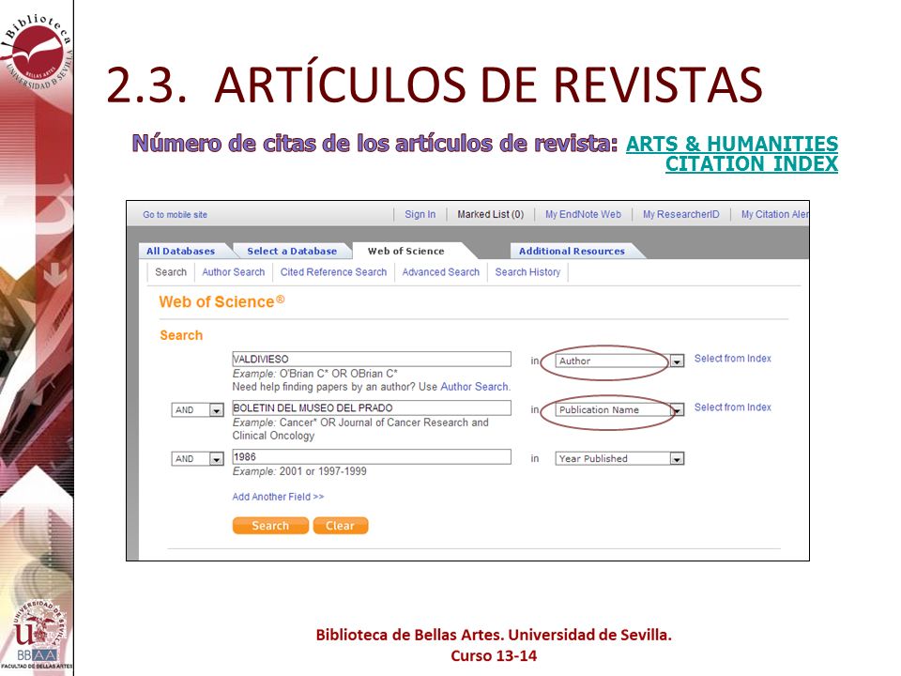Switch to the Select a Database tab
Viewport: 901px width, 676px height.
tap(292, 252)
